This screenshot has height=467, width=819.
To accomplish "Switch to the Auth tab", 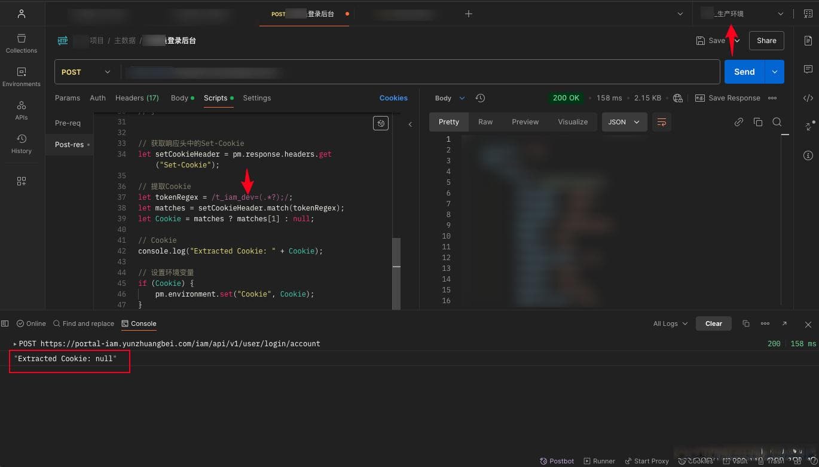I will tap(97, 98).
